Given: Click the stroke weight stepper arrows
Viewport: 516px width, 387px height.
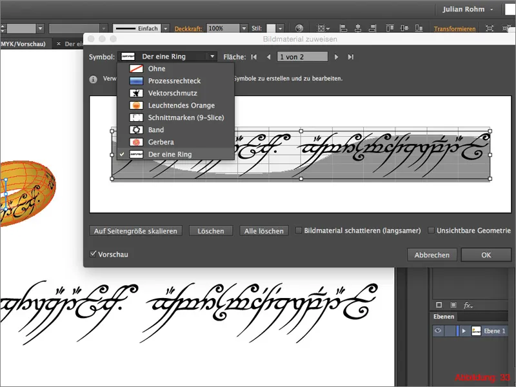Looking at the screenshot, I should [3, 28].
